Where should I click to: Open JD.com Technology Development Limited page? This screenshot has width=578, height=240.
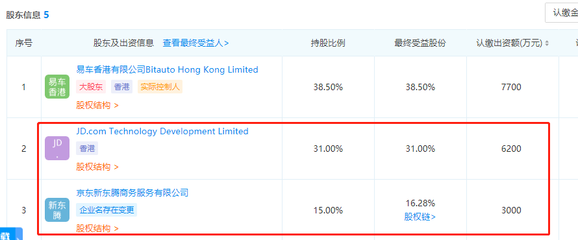[162, 132]
